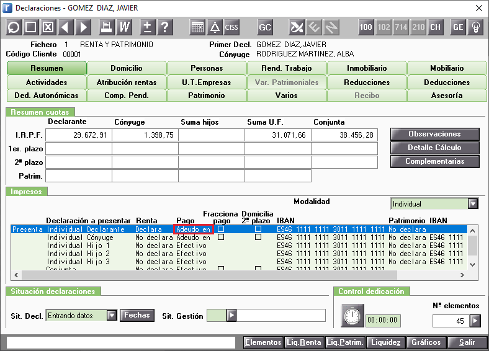This screenshot has height=351, width=489.
Task: Open the Inmobiliario tab
Action: point(367,68)
